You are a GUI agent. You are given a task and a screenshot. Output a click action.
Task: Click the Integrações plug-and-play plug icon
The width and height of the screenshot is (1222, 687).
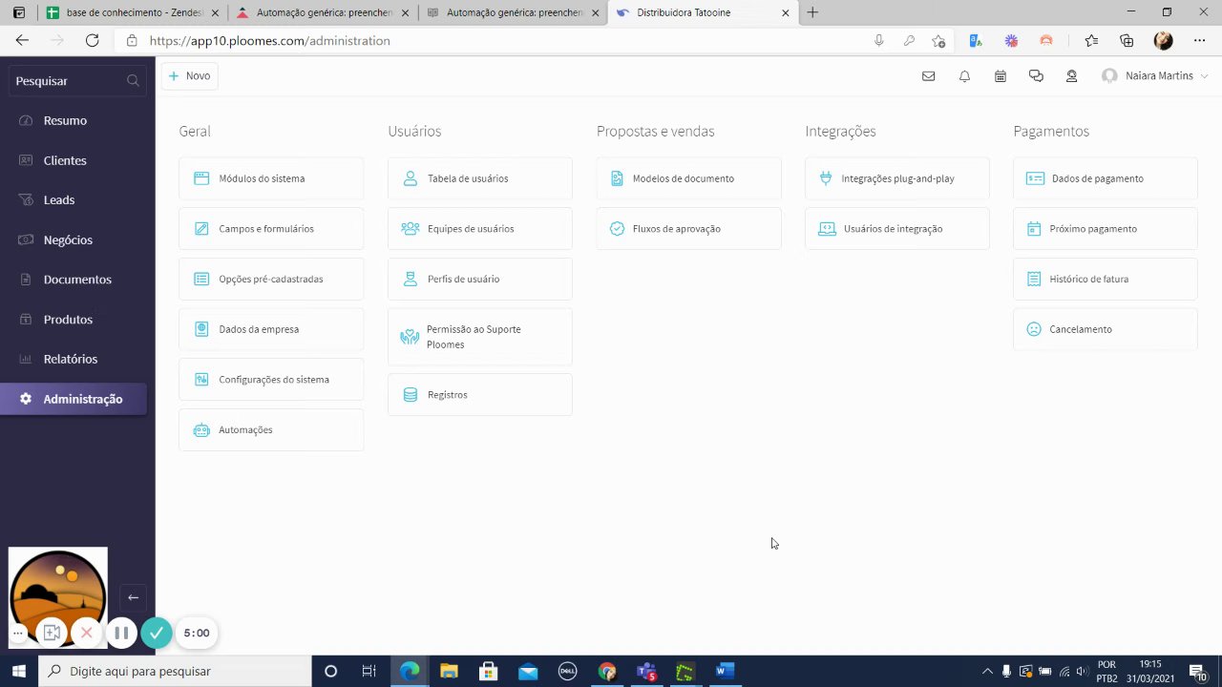tap(826, 178)
